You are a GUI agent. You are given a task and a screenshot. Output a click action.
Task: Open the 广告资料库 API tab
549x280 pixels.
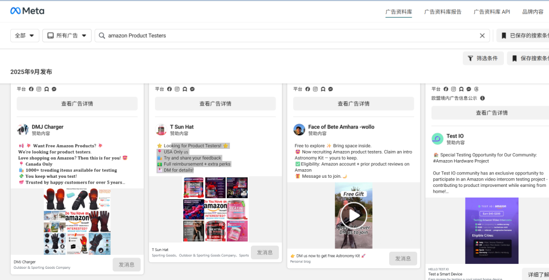click(x=492, y=11)
